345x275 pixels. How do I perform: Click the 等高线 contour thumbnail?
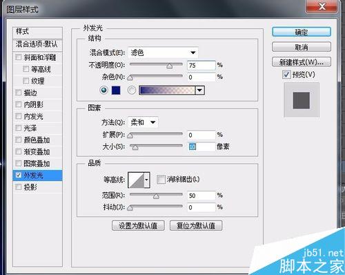tap(136, 180)
